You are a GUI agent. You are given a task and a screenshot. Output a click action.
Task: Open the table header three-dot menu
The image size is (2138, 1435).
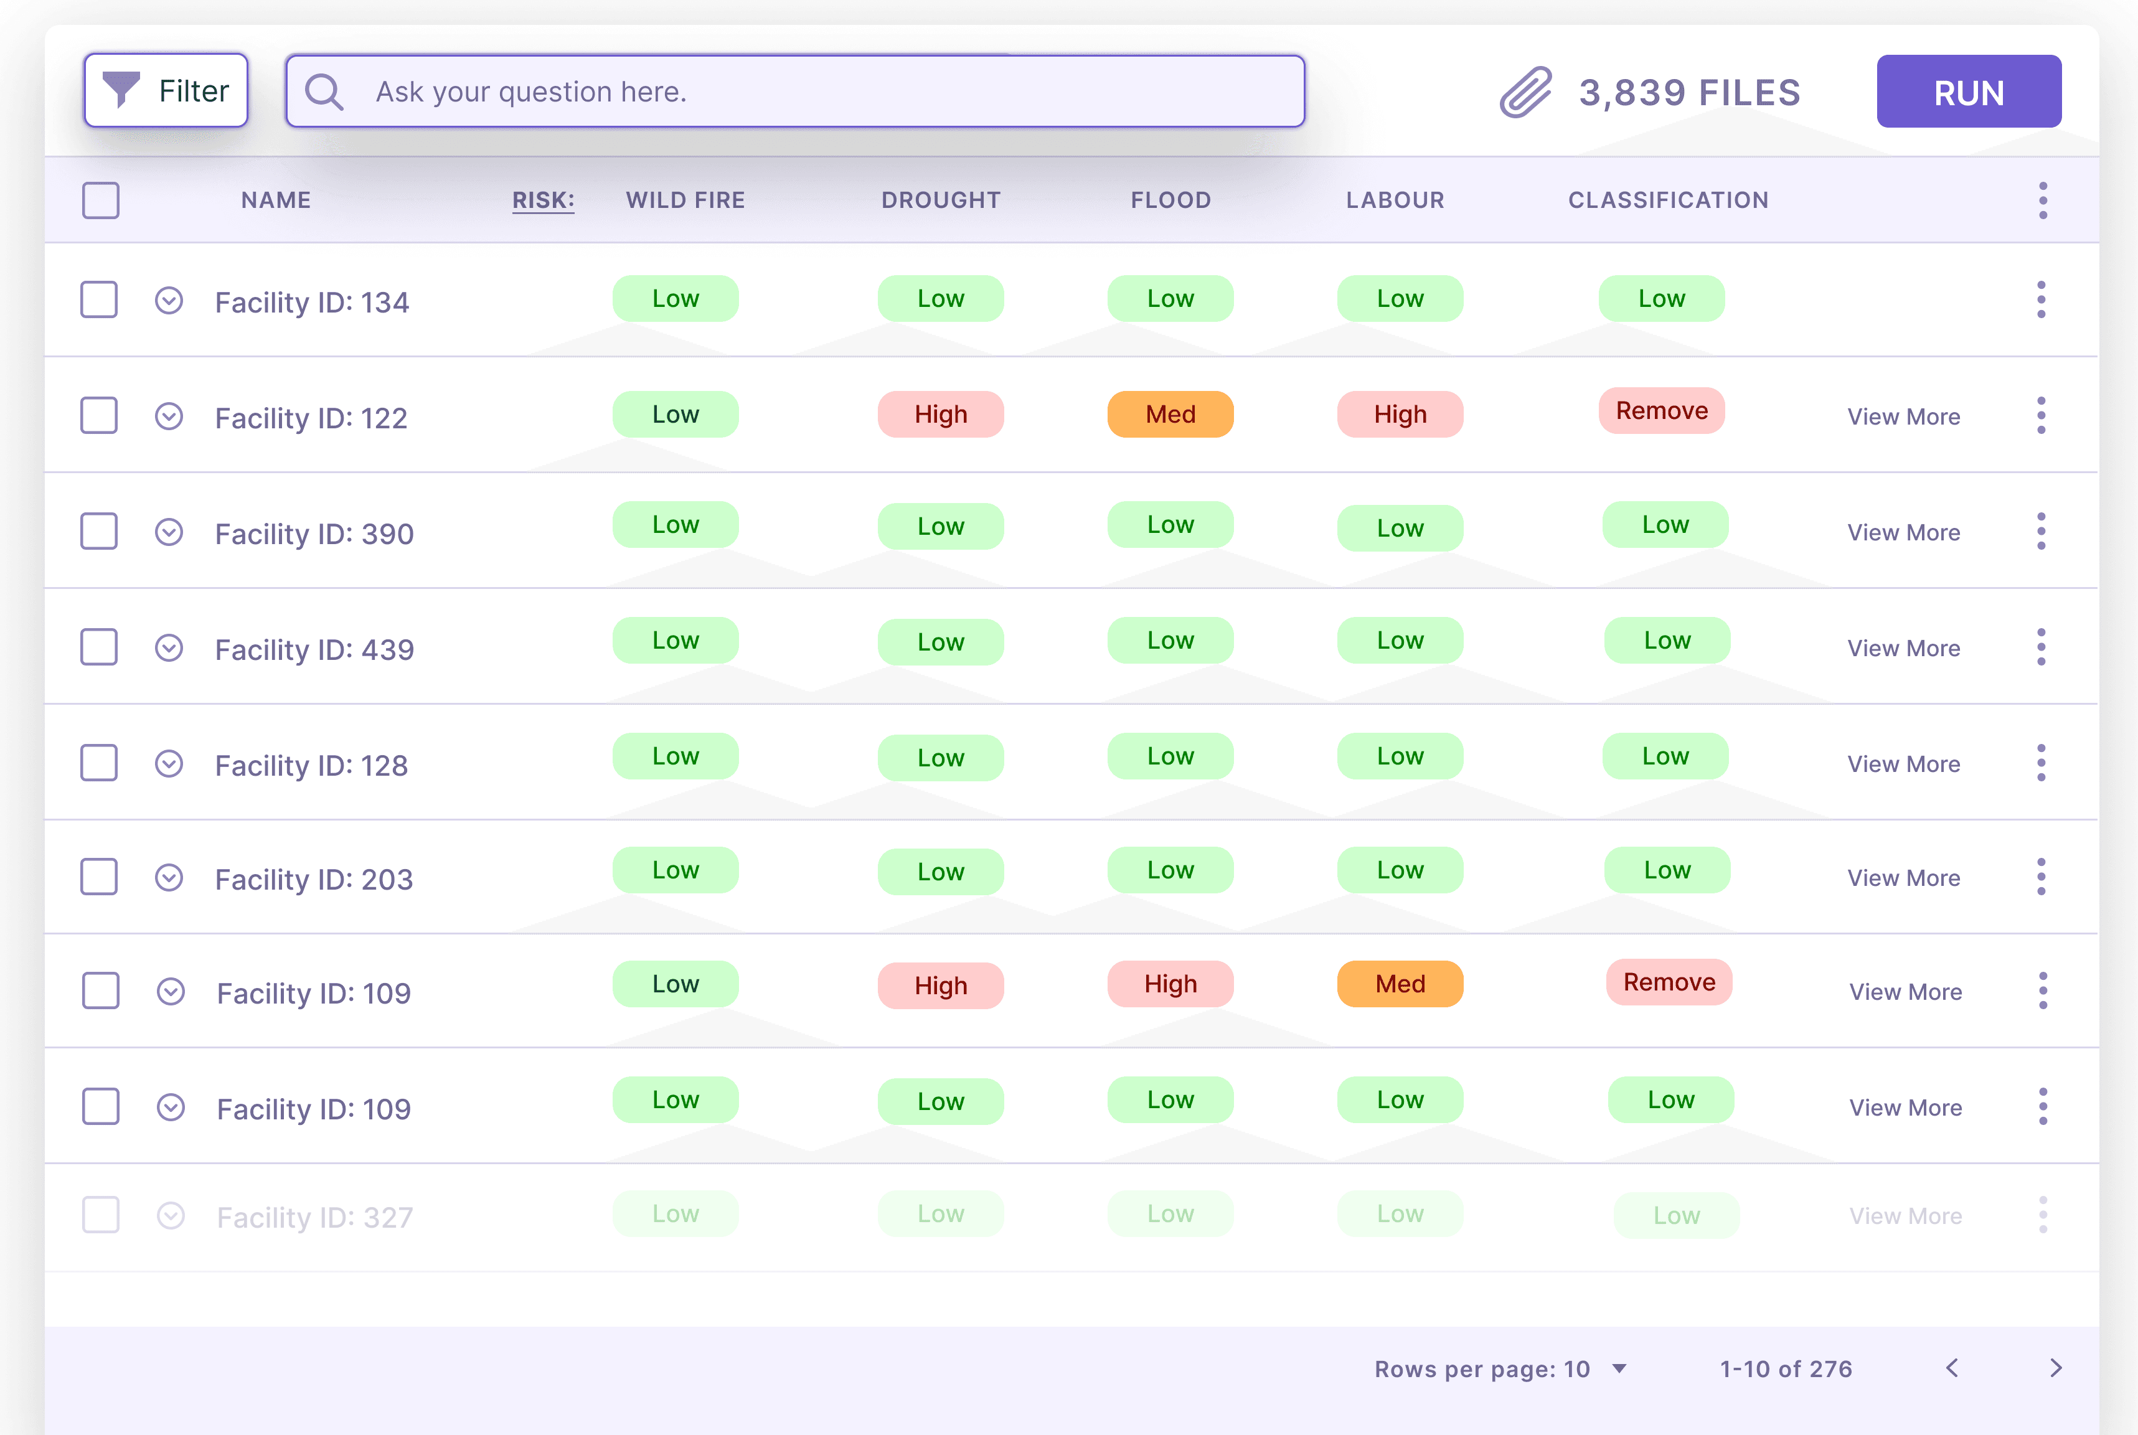coord(2042,200)
